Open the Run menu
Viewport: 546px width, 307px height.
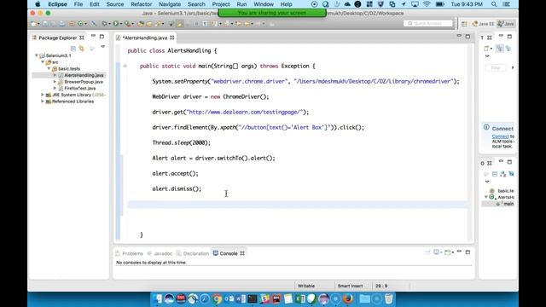[241, 4]
